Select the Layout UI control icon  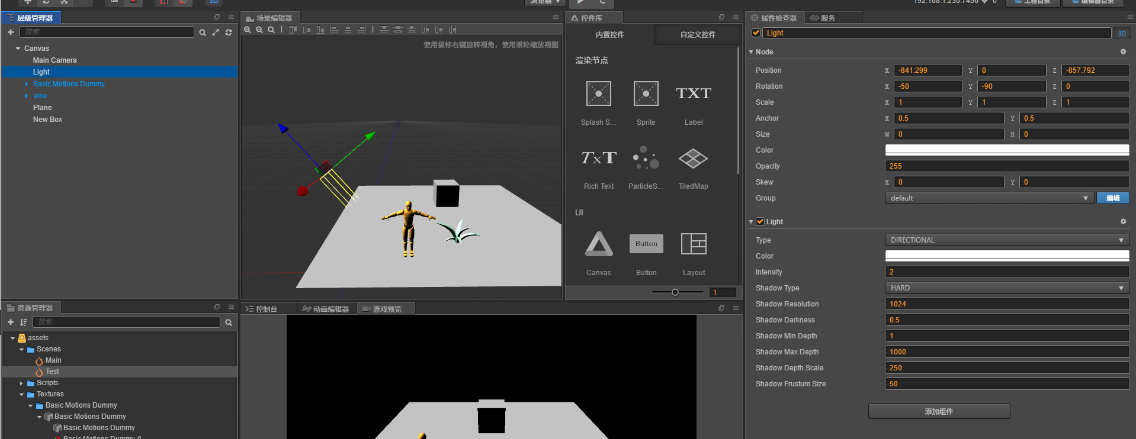tap(694, 244)
